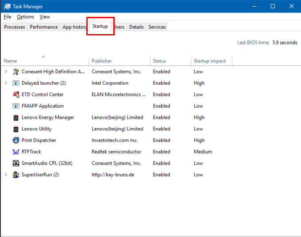Minimize the Task Manager window
Image resolution: width=301 pixels, height=237 pixels.
pyautogui.click(x=255, y=6)
